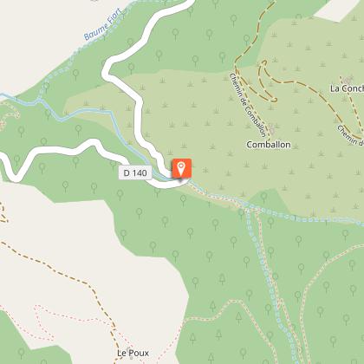Select the Le Poux place label

click(133, 353)
